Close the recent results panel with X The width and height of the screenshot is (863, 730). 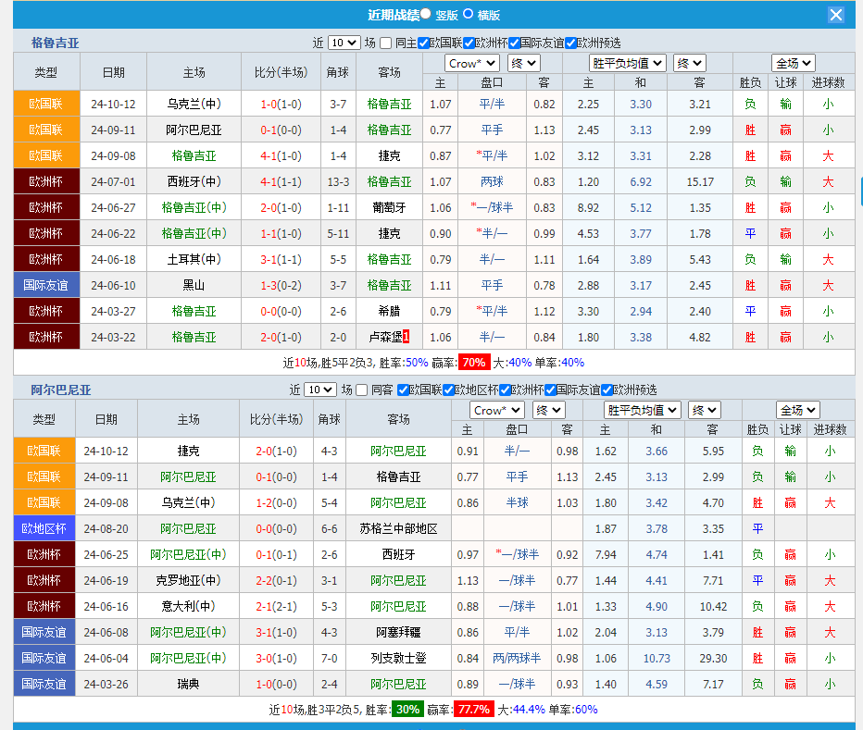[835, 15]
